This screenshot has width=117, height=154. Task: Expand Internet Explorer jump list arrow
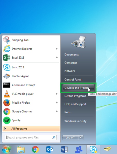[57, 49]
